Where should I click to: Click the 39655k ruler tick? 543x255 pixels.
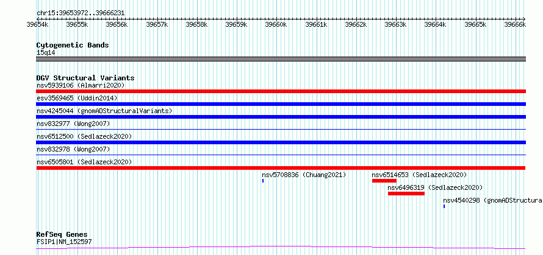[77, 24]
